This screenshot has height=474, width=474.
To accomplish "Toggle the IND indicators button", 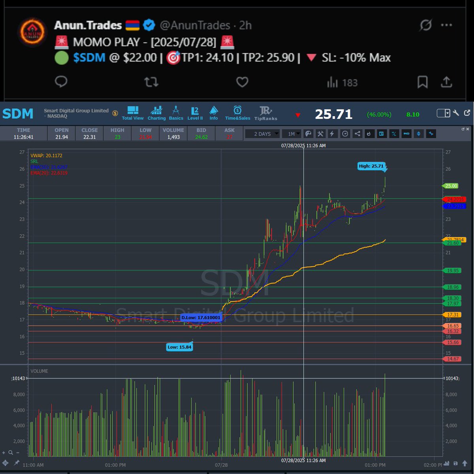I will point(406,134).
